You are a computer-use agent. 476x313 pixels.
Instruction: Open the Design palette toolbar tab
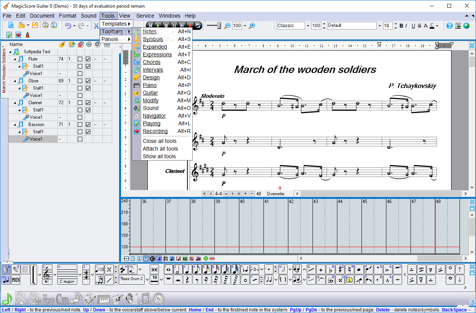(90, 298)
